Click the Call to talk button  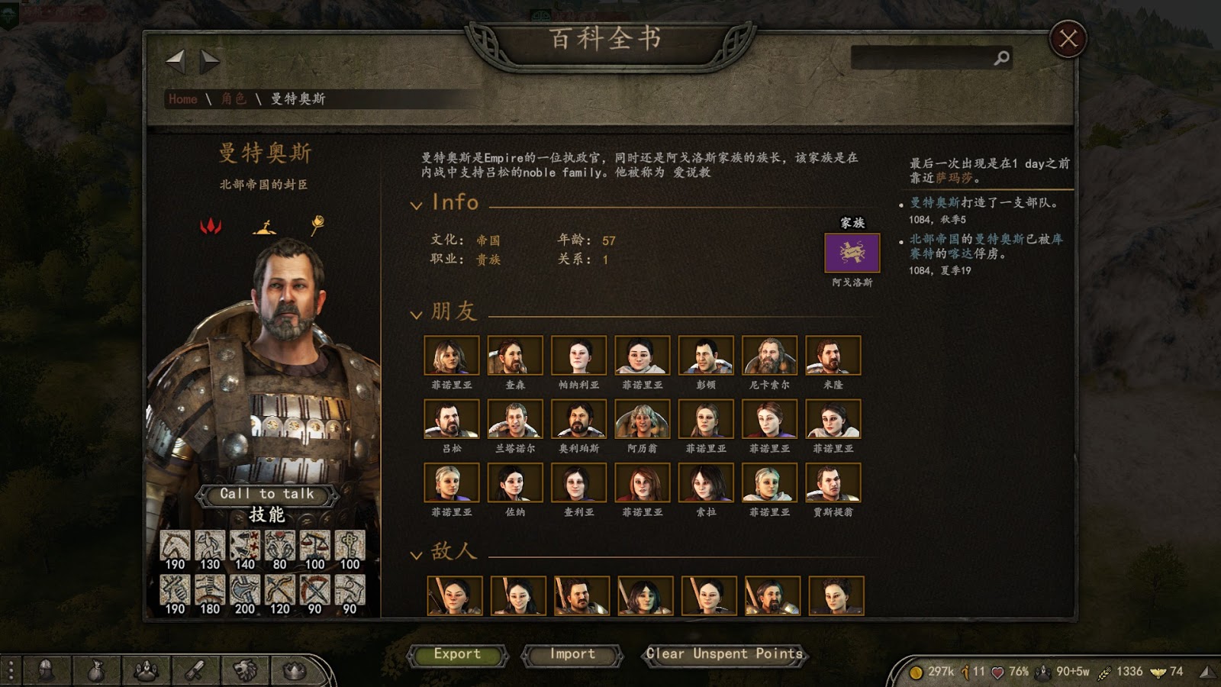[266, 494]
